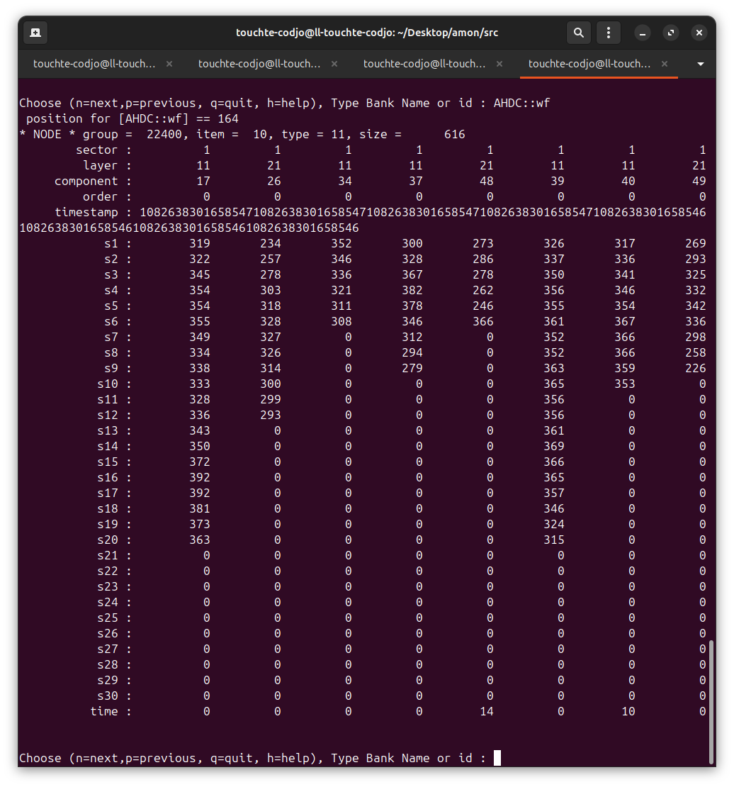
Task: Click the s4 value 382
Action: tap(412, 290)
